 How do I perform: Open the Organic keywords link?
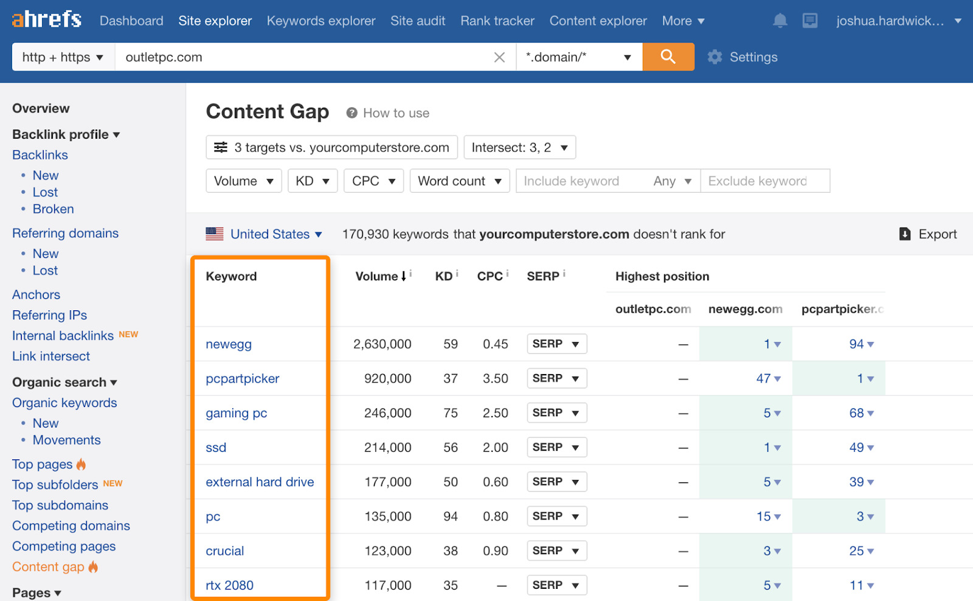64,403
